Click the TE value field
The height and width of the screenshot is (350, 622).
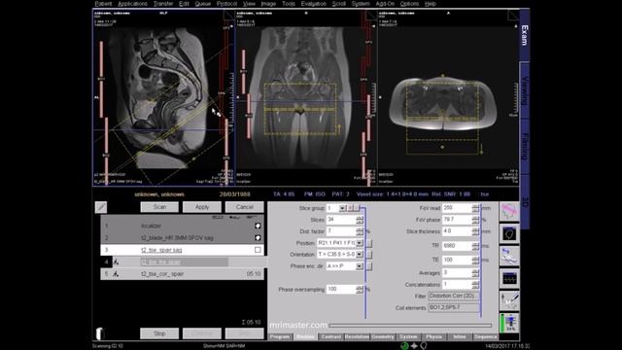457,260
